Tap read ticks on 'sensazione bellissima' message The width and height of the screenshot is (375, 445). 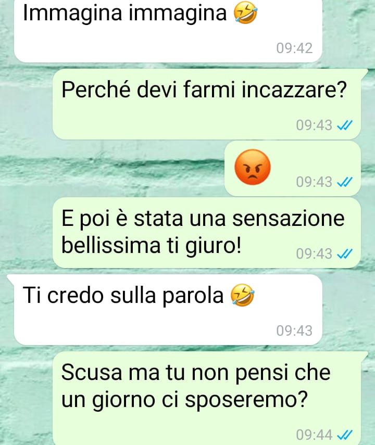344,253
